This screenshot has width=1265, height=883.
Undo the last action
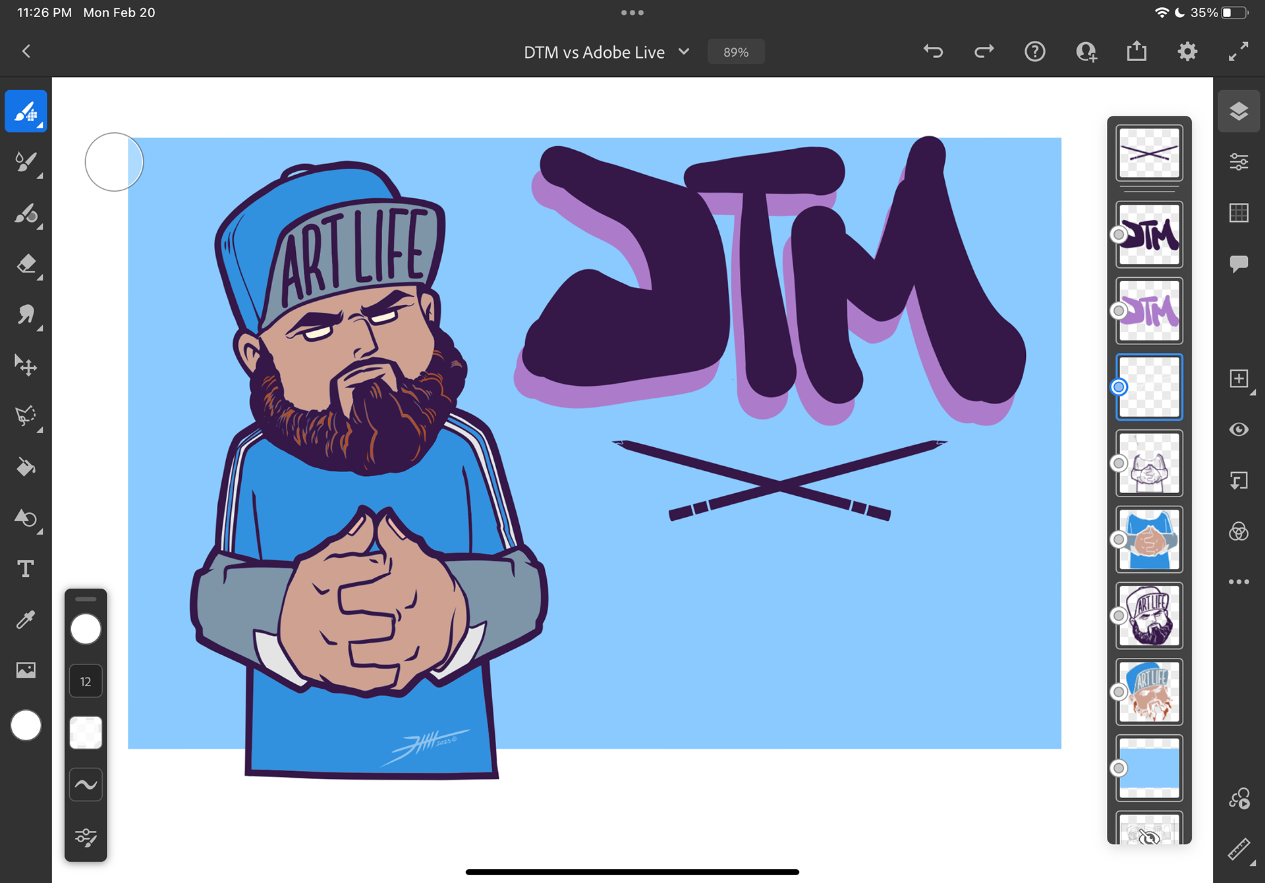point(933,51)
